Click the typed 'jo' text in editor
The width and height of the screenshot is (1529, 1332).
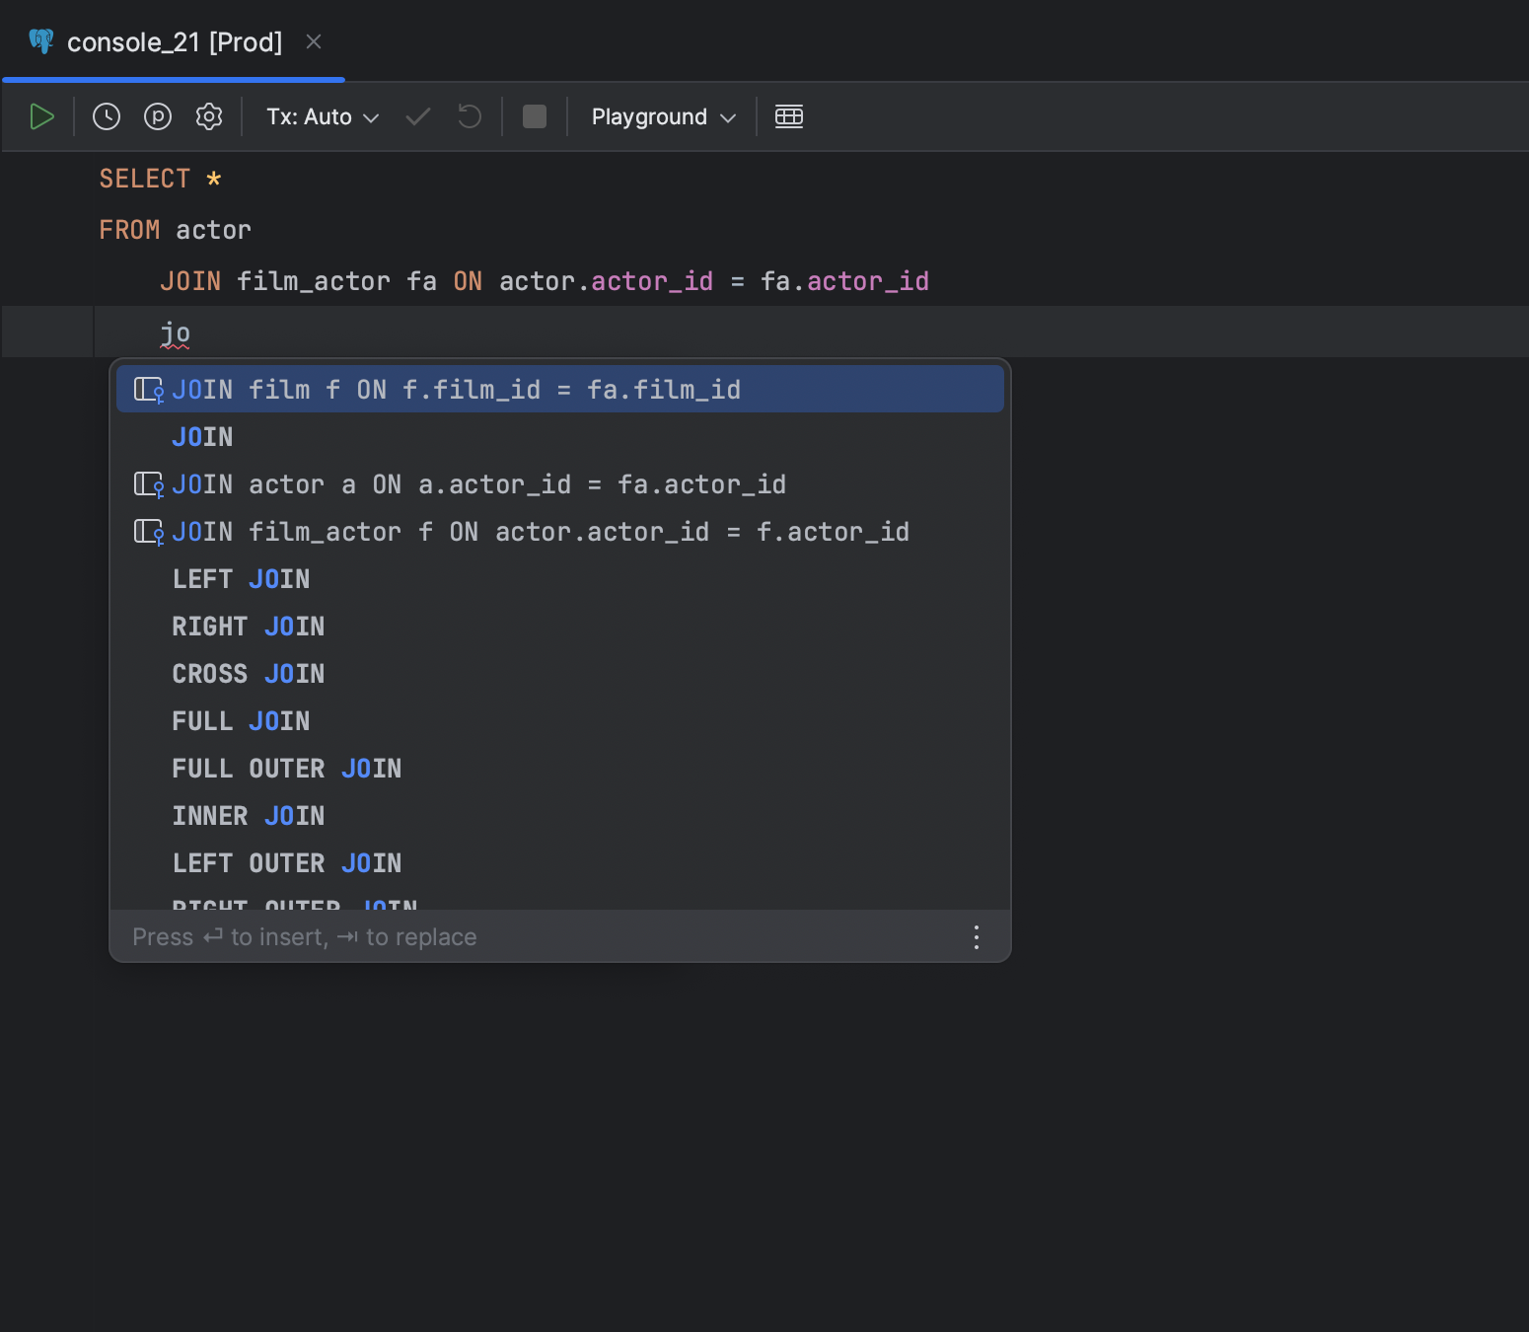tap(176, 333)
